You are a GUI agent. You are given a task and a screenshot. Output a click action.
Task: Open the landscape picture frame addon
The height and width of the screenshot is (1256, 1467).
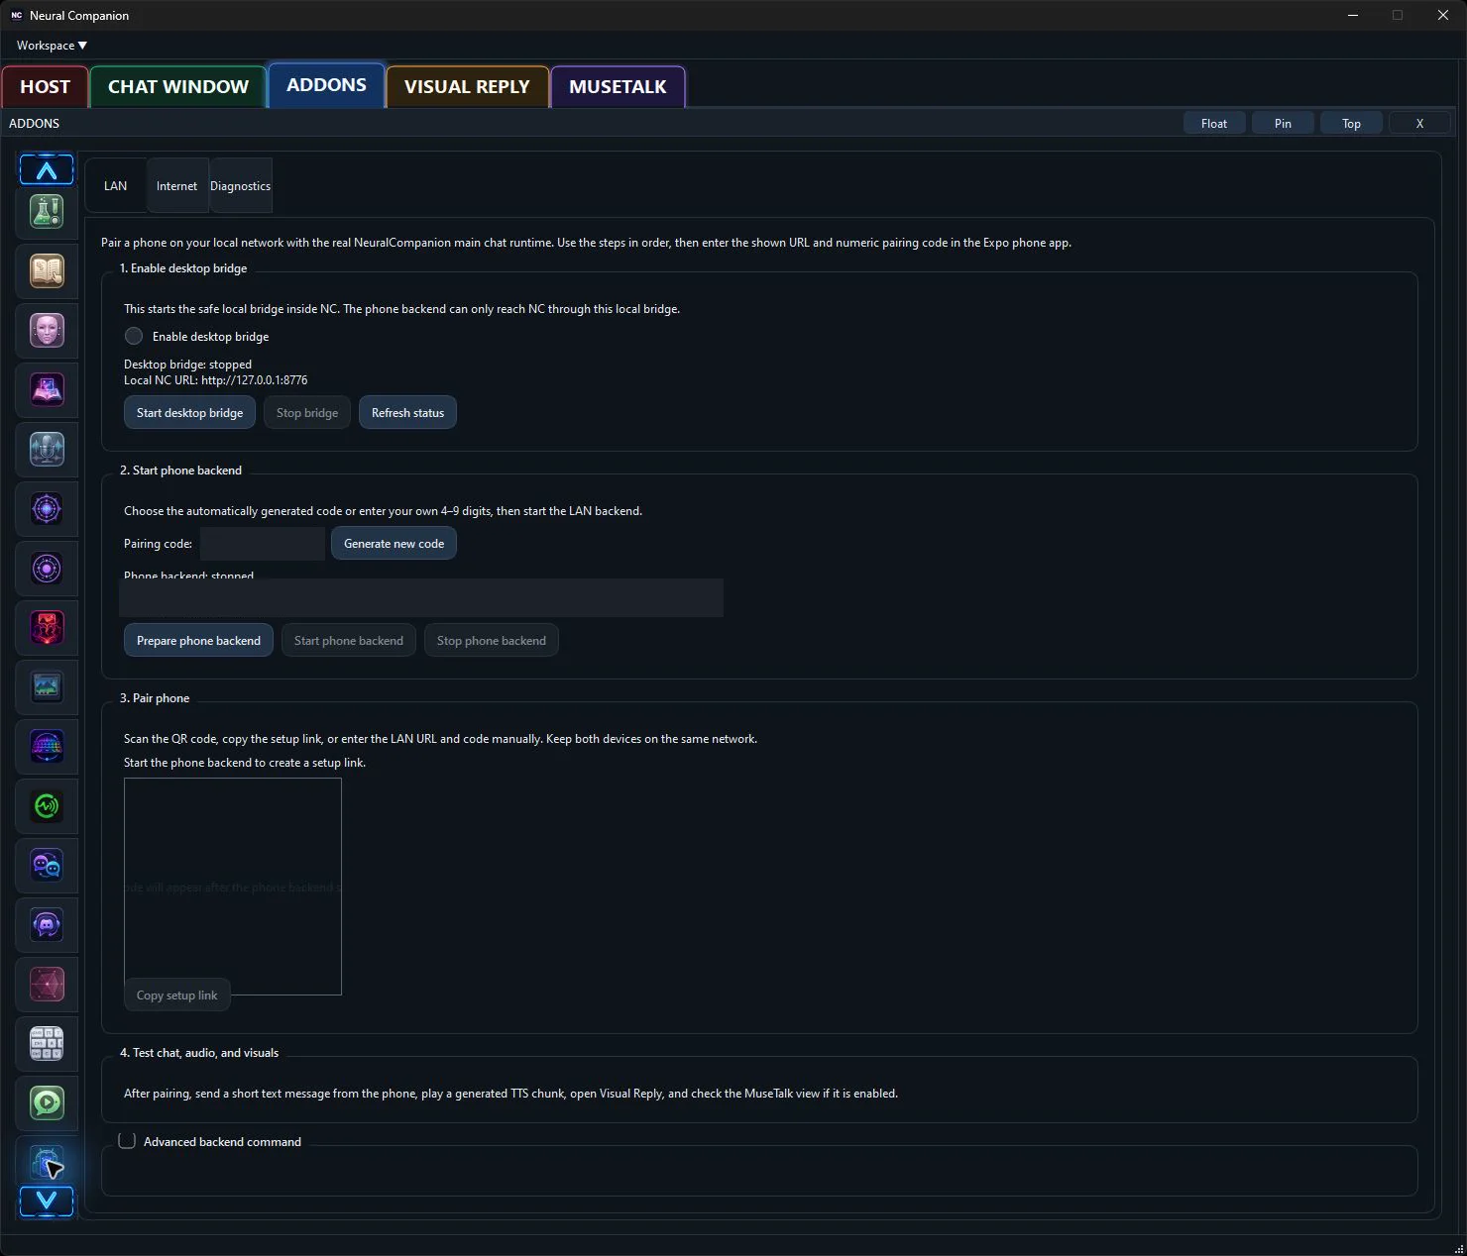47,686
